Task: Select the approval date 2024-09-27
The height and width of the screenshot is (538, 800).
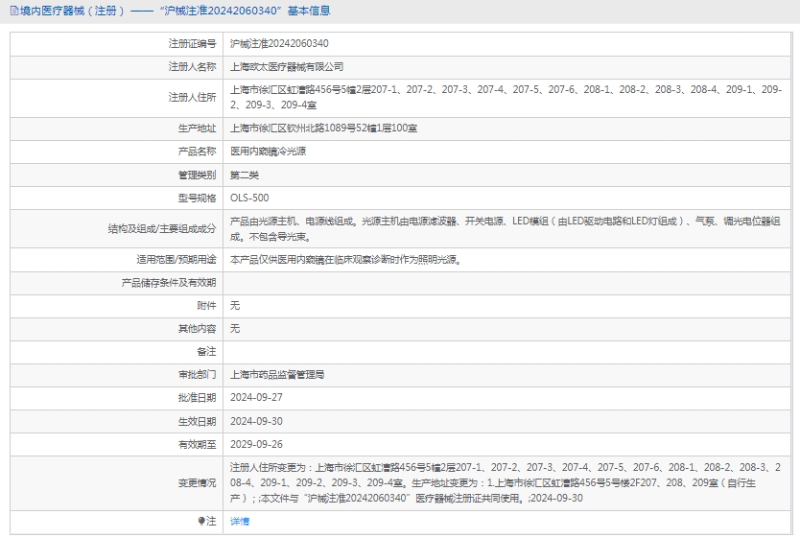Action: point(256,397)
